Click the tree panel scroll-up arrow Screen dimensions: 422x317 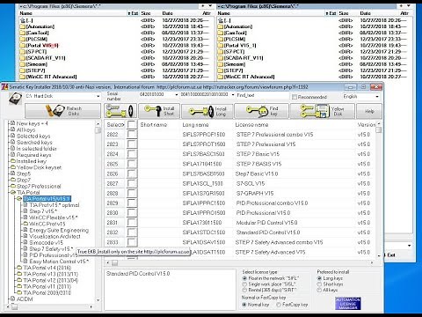click(98, 124)
